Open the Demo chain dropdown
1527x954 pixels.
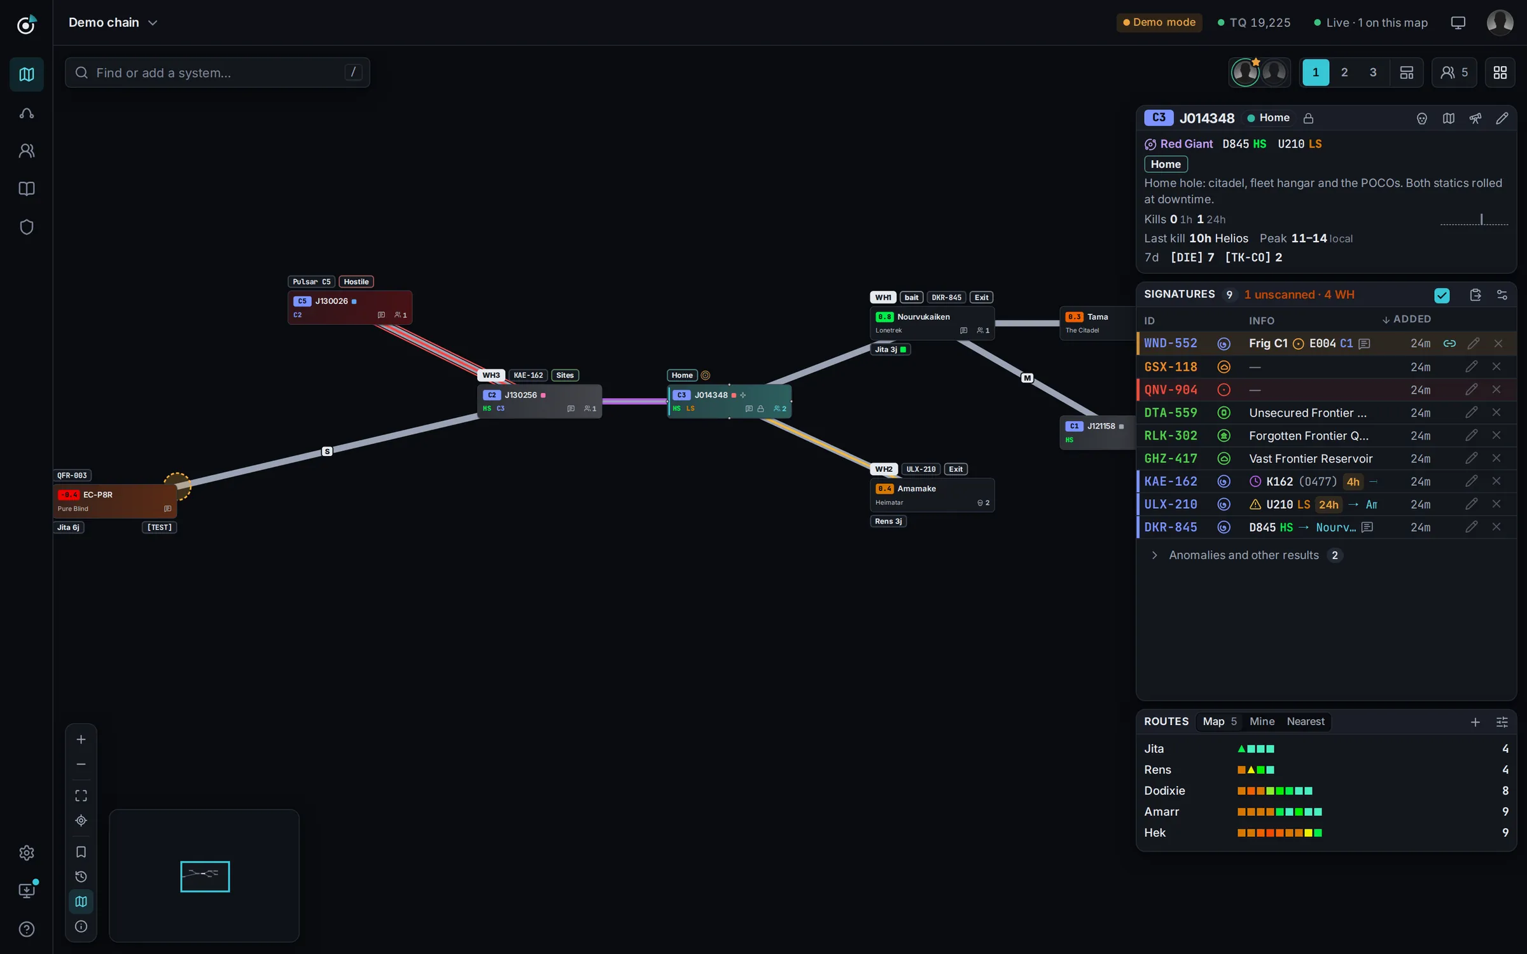coord(113,22)
